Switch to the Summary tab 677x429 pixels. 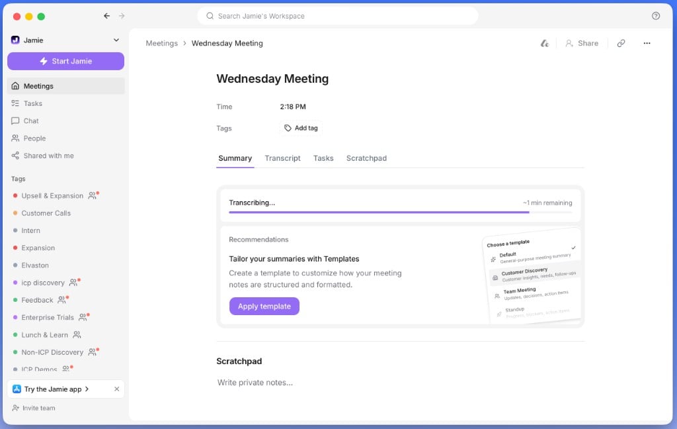[x=235, y=158]
